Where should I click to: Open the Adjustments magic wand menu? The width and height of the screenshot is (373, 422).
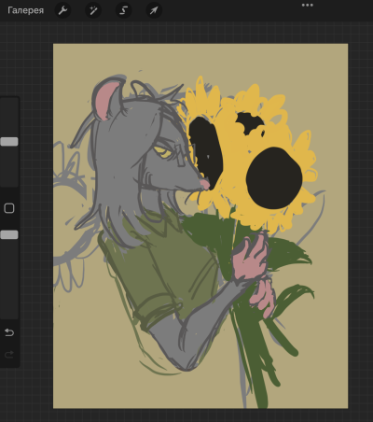93,10
